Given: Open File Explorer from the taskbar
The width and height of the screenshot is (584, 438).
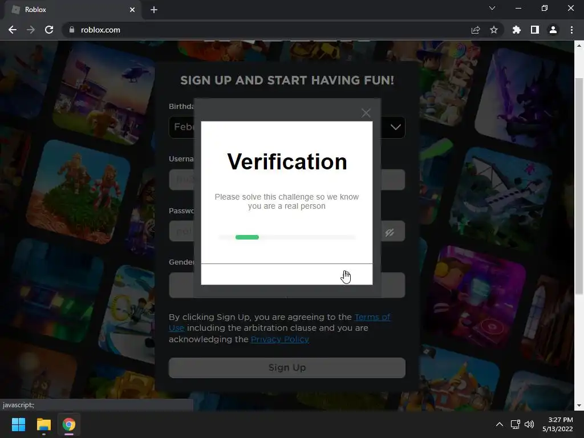Looking at the screenshot, I should pyautogui.click(x=43, y=424).
